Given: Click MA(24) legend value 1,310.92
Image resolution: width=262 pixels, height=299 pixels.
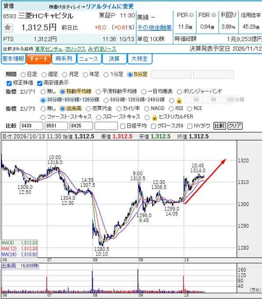Looking at the screenshot, I should click(x=29, y=255).
